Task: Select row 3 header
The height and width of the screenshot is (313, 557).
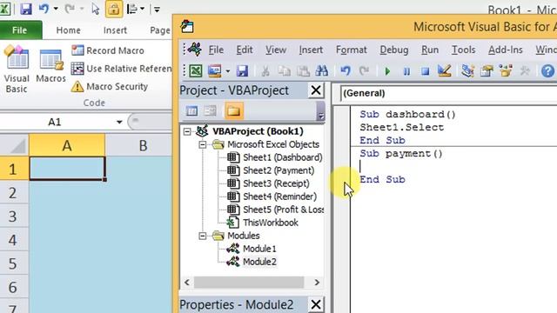Action: 13,216
